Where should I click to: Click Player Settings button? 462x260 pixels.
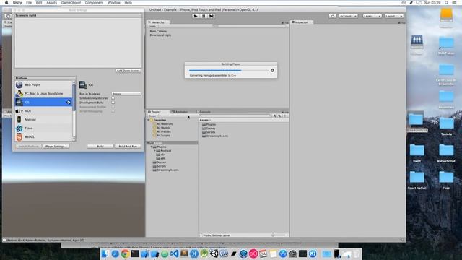coord(56,147)
